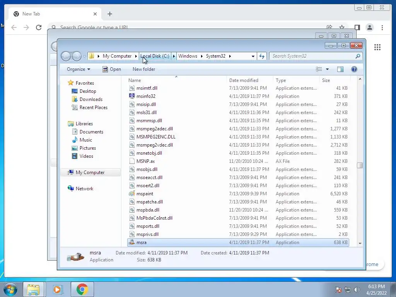Image resolution: width=396 pixels, height=297 pixels.
Task: Click the msra application icon in list
Action: point(132,242)
